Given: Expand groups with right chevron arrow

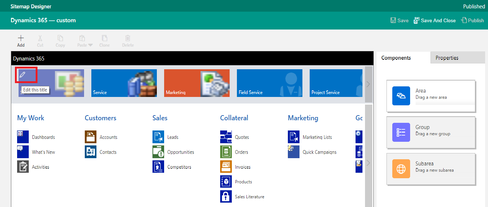Looking at the screenshot, I should [368, 163].
